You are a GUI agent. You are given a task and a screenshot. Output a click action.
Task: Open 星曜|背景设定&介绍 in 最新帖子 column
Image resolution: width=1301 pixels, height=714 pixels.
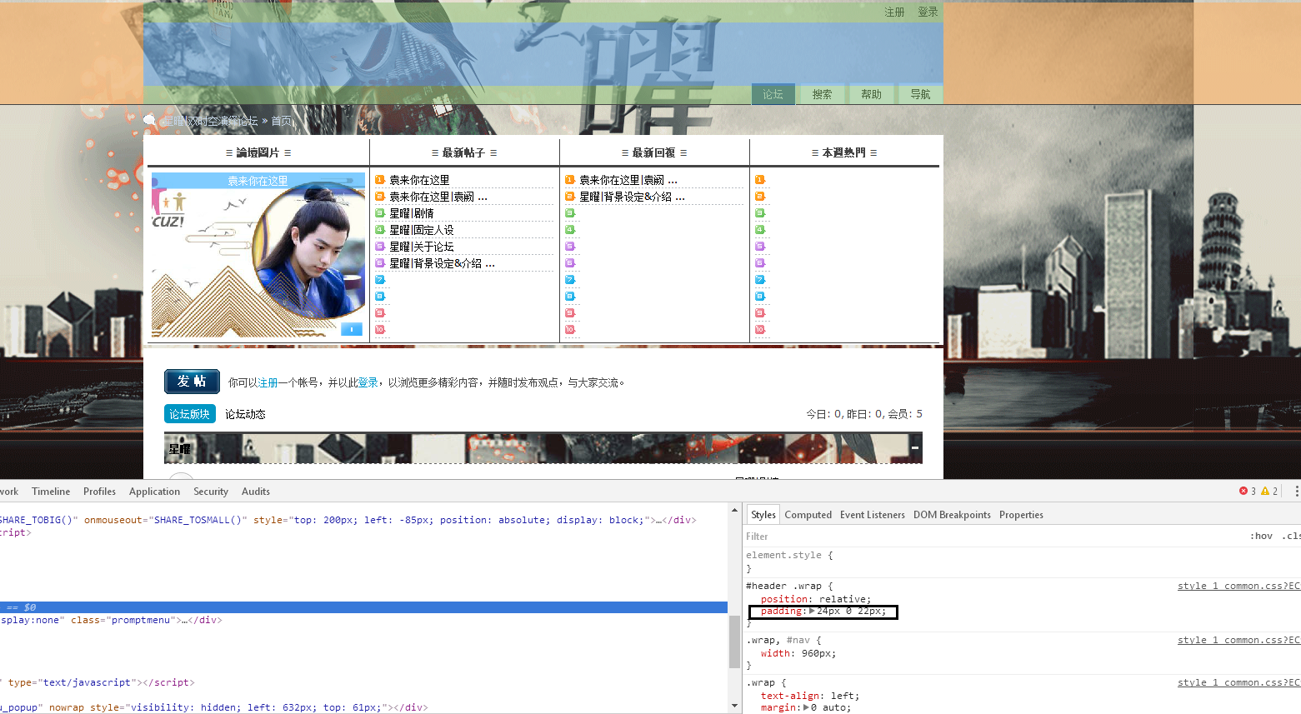pyautogui.click(x=442, y=263)
